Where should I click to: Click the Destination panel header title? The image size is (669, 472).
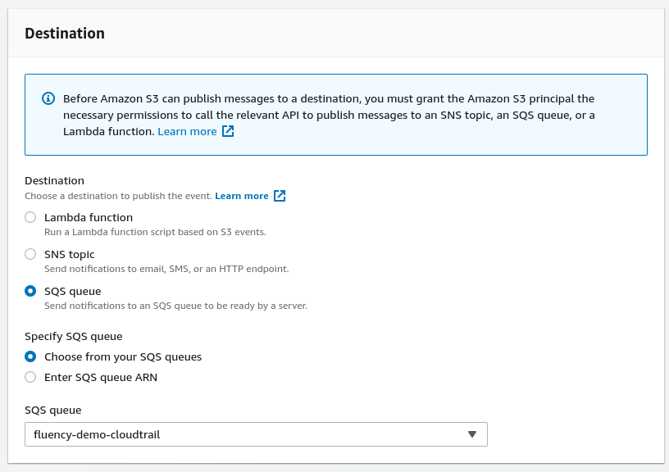(x=65, y=34)
